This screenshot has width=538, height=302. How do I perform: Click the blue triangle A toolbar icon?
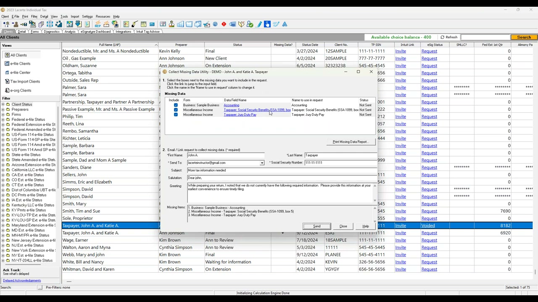(285, 24)
